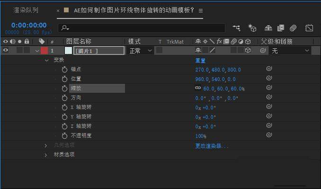Image resolution: width=321 pixels, height=189 pixels.
Task: Click the label tag column header icon
Action: pos(42,42)
